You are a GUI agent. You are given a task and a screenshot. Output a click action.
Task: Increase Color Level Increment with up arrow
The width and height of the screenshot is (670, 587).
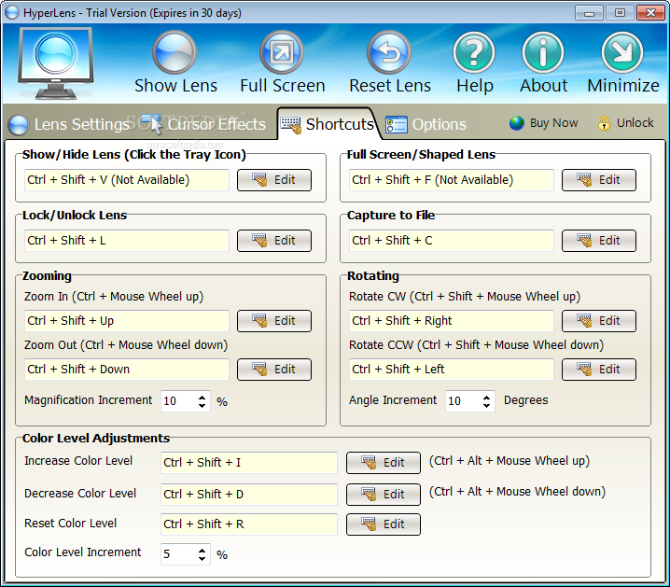[x=202, y=551]
